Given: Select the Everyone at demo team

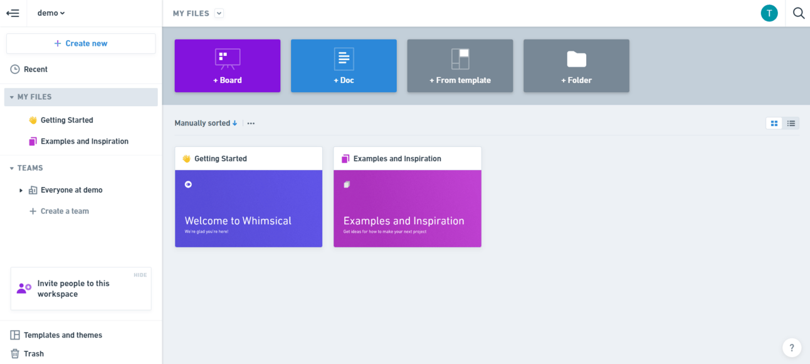Looking at the screenshot, I should pos(71,190).
